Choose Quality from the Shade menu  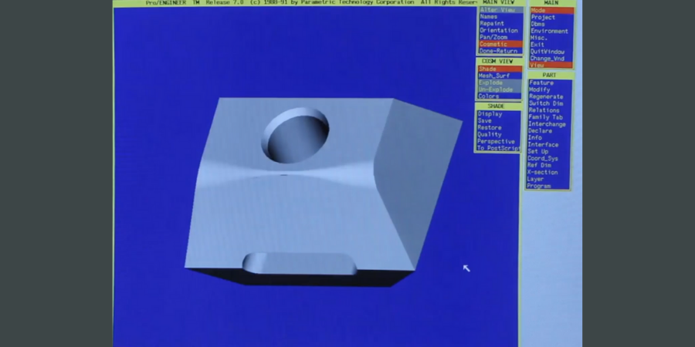coord(490,135)
